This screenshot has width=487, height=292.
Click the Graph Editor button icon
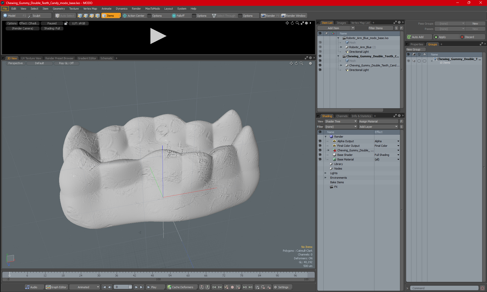(x=48, y=287)
